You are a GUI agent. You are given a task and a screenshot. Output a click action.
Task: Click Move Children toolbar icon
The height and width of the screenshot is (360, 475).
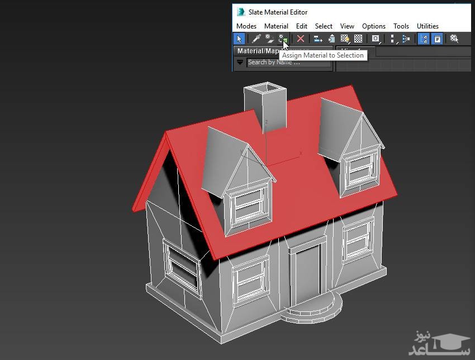point(318,39)
